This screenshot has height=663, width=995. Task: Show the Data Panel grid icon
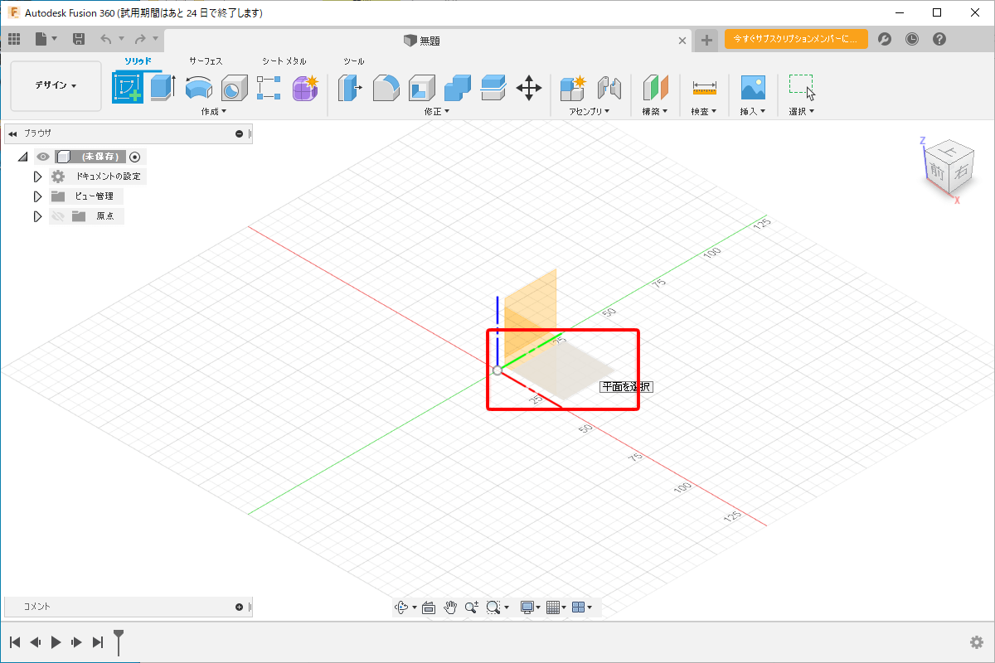(x=14, y=39)
